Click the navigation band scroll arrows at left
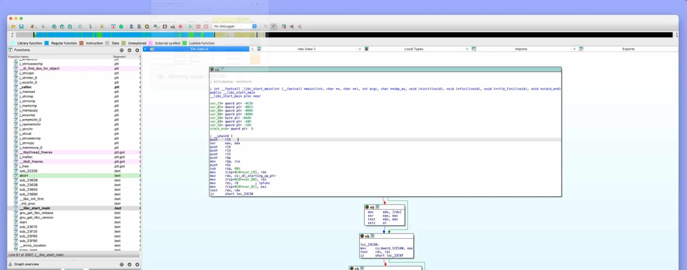Screen dimensions: 687x270 click(12, 35)
